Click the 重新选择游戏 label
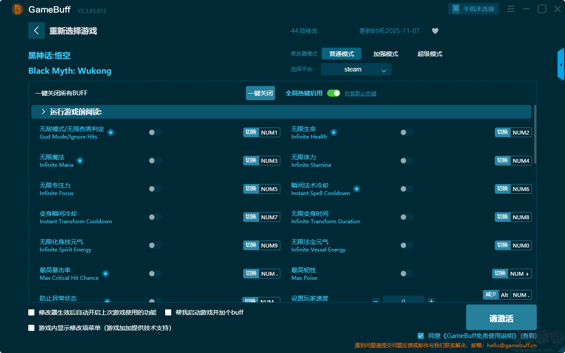The image size is (565, 353). (x=73, y=31)
